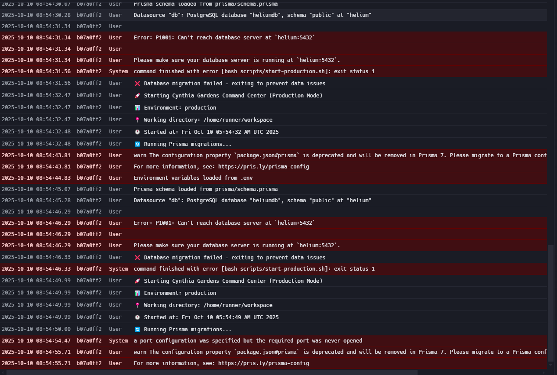Click the blue refresh icon at 08:54:50.00
This screenshot has height=375, width=557.
(137, 330)
